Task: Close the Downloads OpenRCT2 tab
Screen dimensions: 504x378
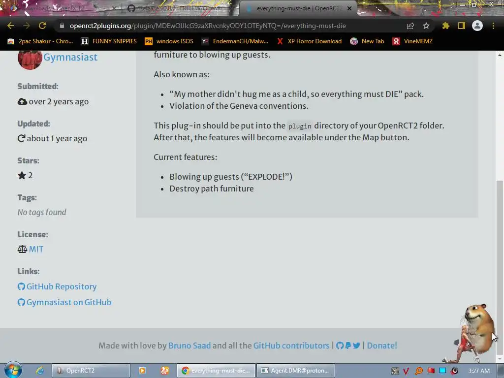Action: click(x=114, y=8)
